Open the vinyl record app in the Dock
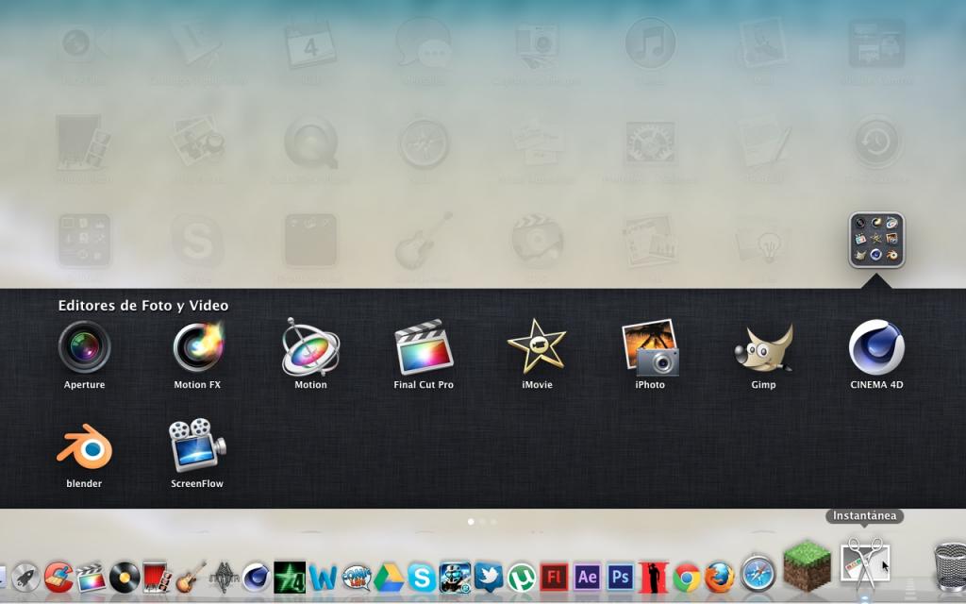The image size is (966, 604). point(125,578)
